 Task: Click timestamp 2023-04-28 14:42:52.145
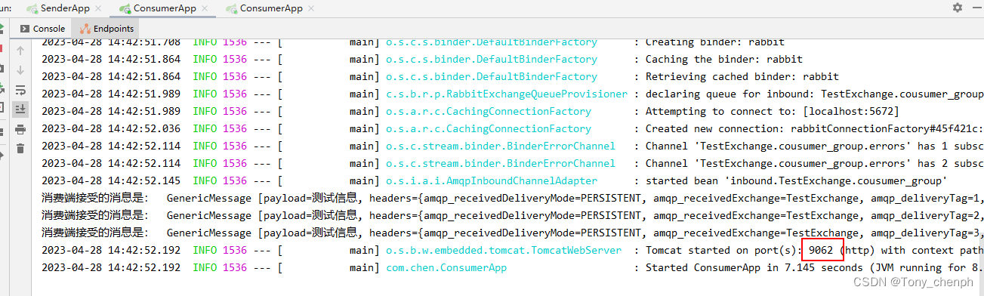click(111, 180)
